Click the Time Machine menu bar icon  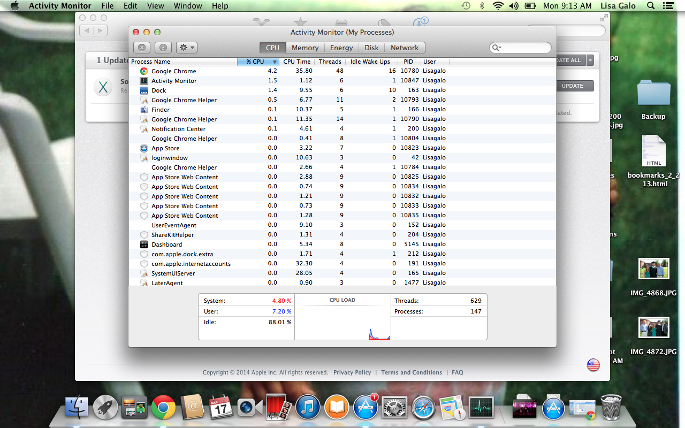pyautogui.click(x=466, y=6)
